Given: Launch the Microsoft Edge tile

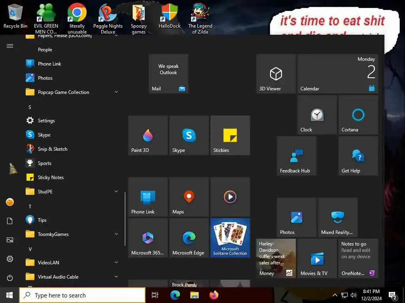Looking at the screenshot, I should (189, 238).
